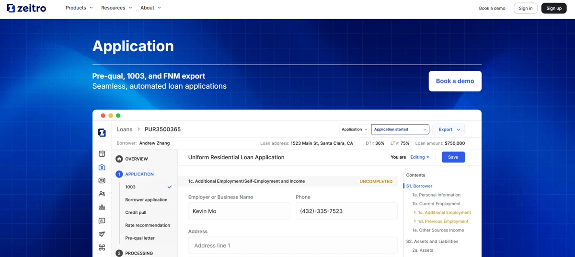575x257 pixels.
Task: Click the large white Book a demo button
Action: [455, 81]
